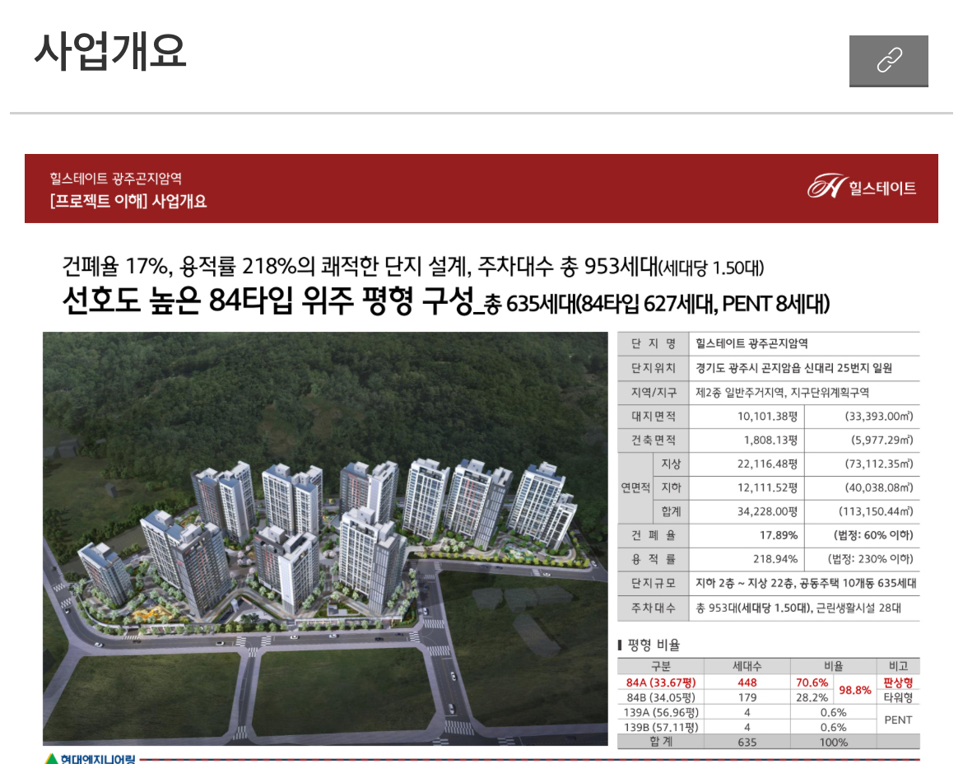Click the 합계 635 total cell

(x=747, y=742)
